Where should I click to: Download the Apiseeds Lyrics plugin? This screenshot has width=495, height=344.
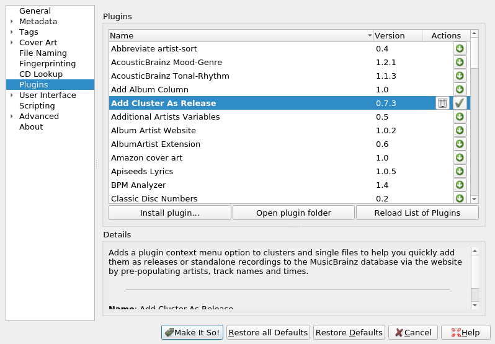click(x=460, y=171)
